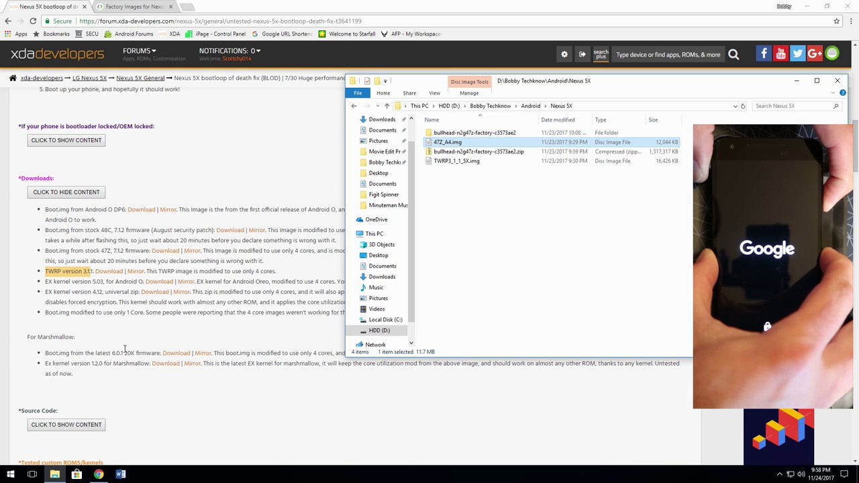Click the XDA search magnifier icon
Screen dimensions: 859x483
point(734,55)
